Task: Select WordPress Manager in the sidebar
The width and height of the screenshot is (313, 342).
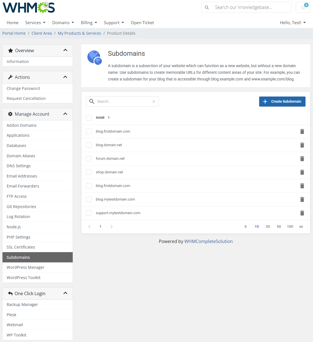Action: pyautogui.click(x=25, y=267)
